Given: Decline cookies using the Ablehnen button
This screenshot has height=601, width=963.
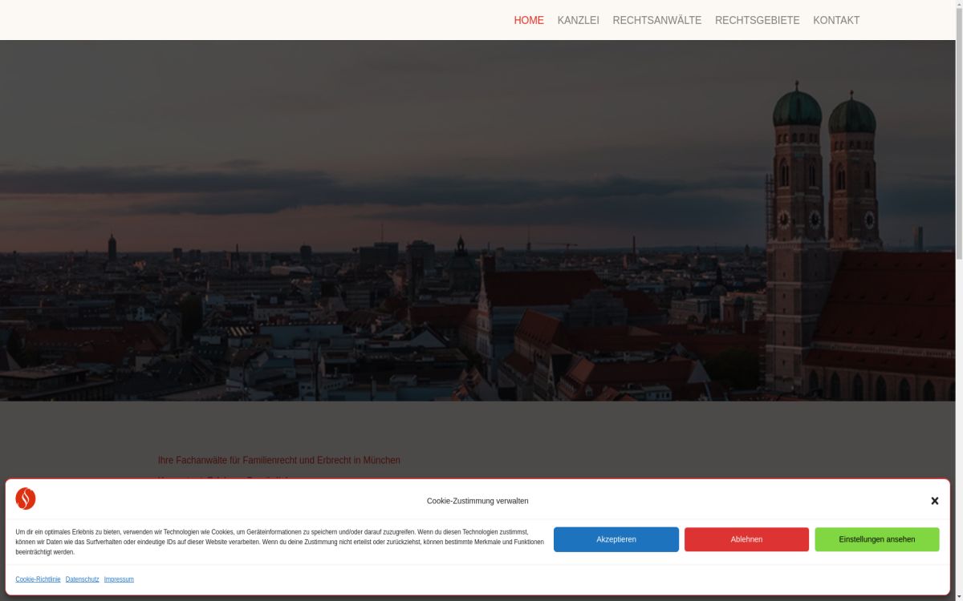Looking at the screenshot, I should [746, 539].
